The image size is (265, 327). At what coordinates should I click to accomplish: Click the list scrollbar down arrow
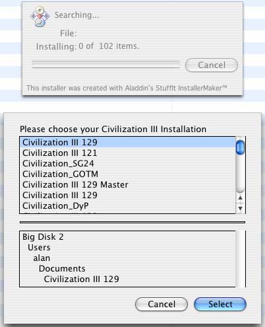[x=241, y=208]
